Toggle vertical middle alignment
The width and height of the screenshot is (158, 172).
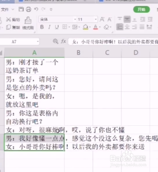(127, 19)
